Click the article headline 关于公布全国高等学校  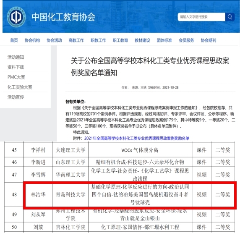pyautogui.click(x=150, y=67)
